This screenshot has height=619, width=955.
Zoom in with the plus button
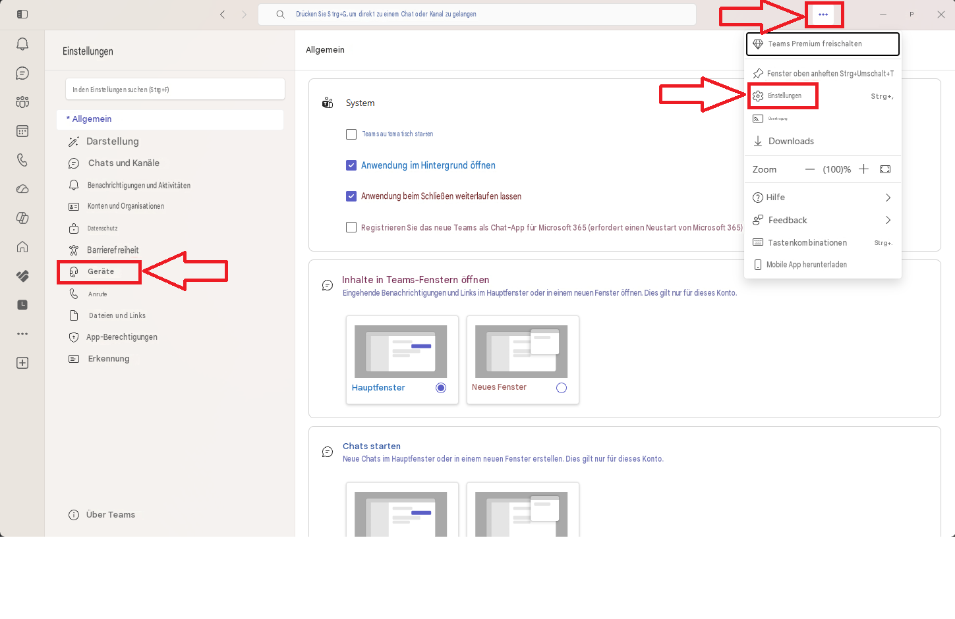pyautogui.click(x=863, y=169)
